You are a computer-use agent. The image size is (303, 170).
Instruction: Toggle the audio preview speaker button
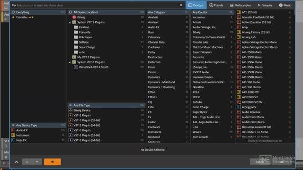(53, 162)
